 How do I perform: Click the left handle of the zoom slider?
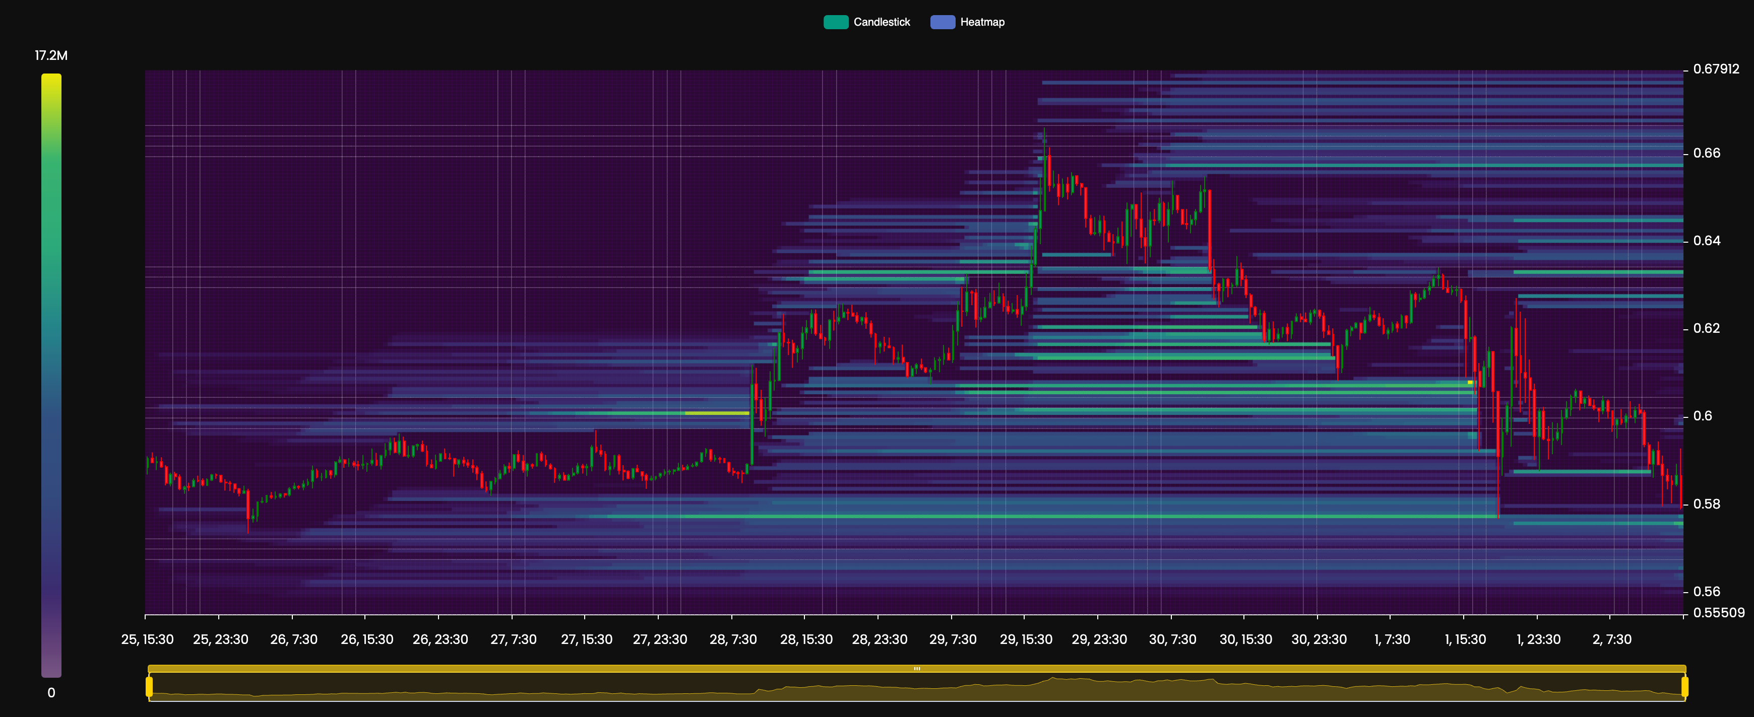click(149, 686)
